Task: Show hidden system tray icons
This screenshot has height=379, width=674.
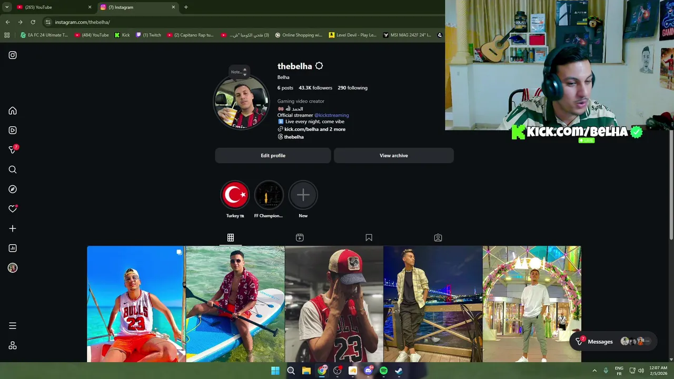Action: tap(594, 371)
